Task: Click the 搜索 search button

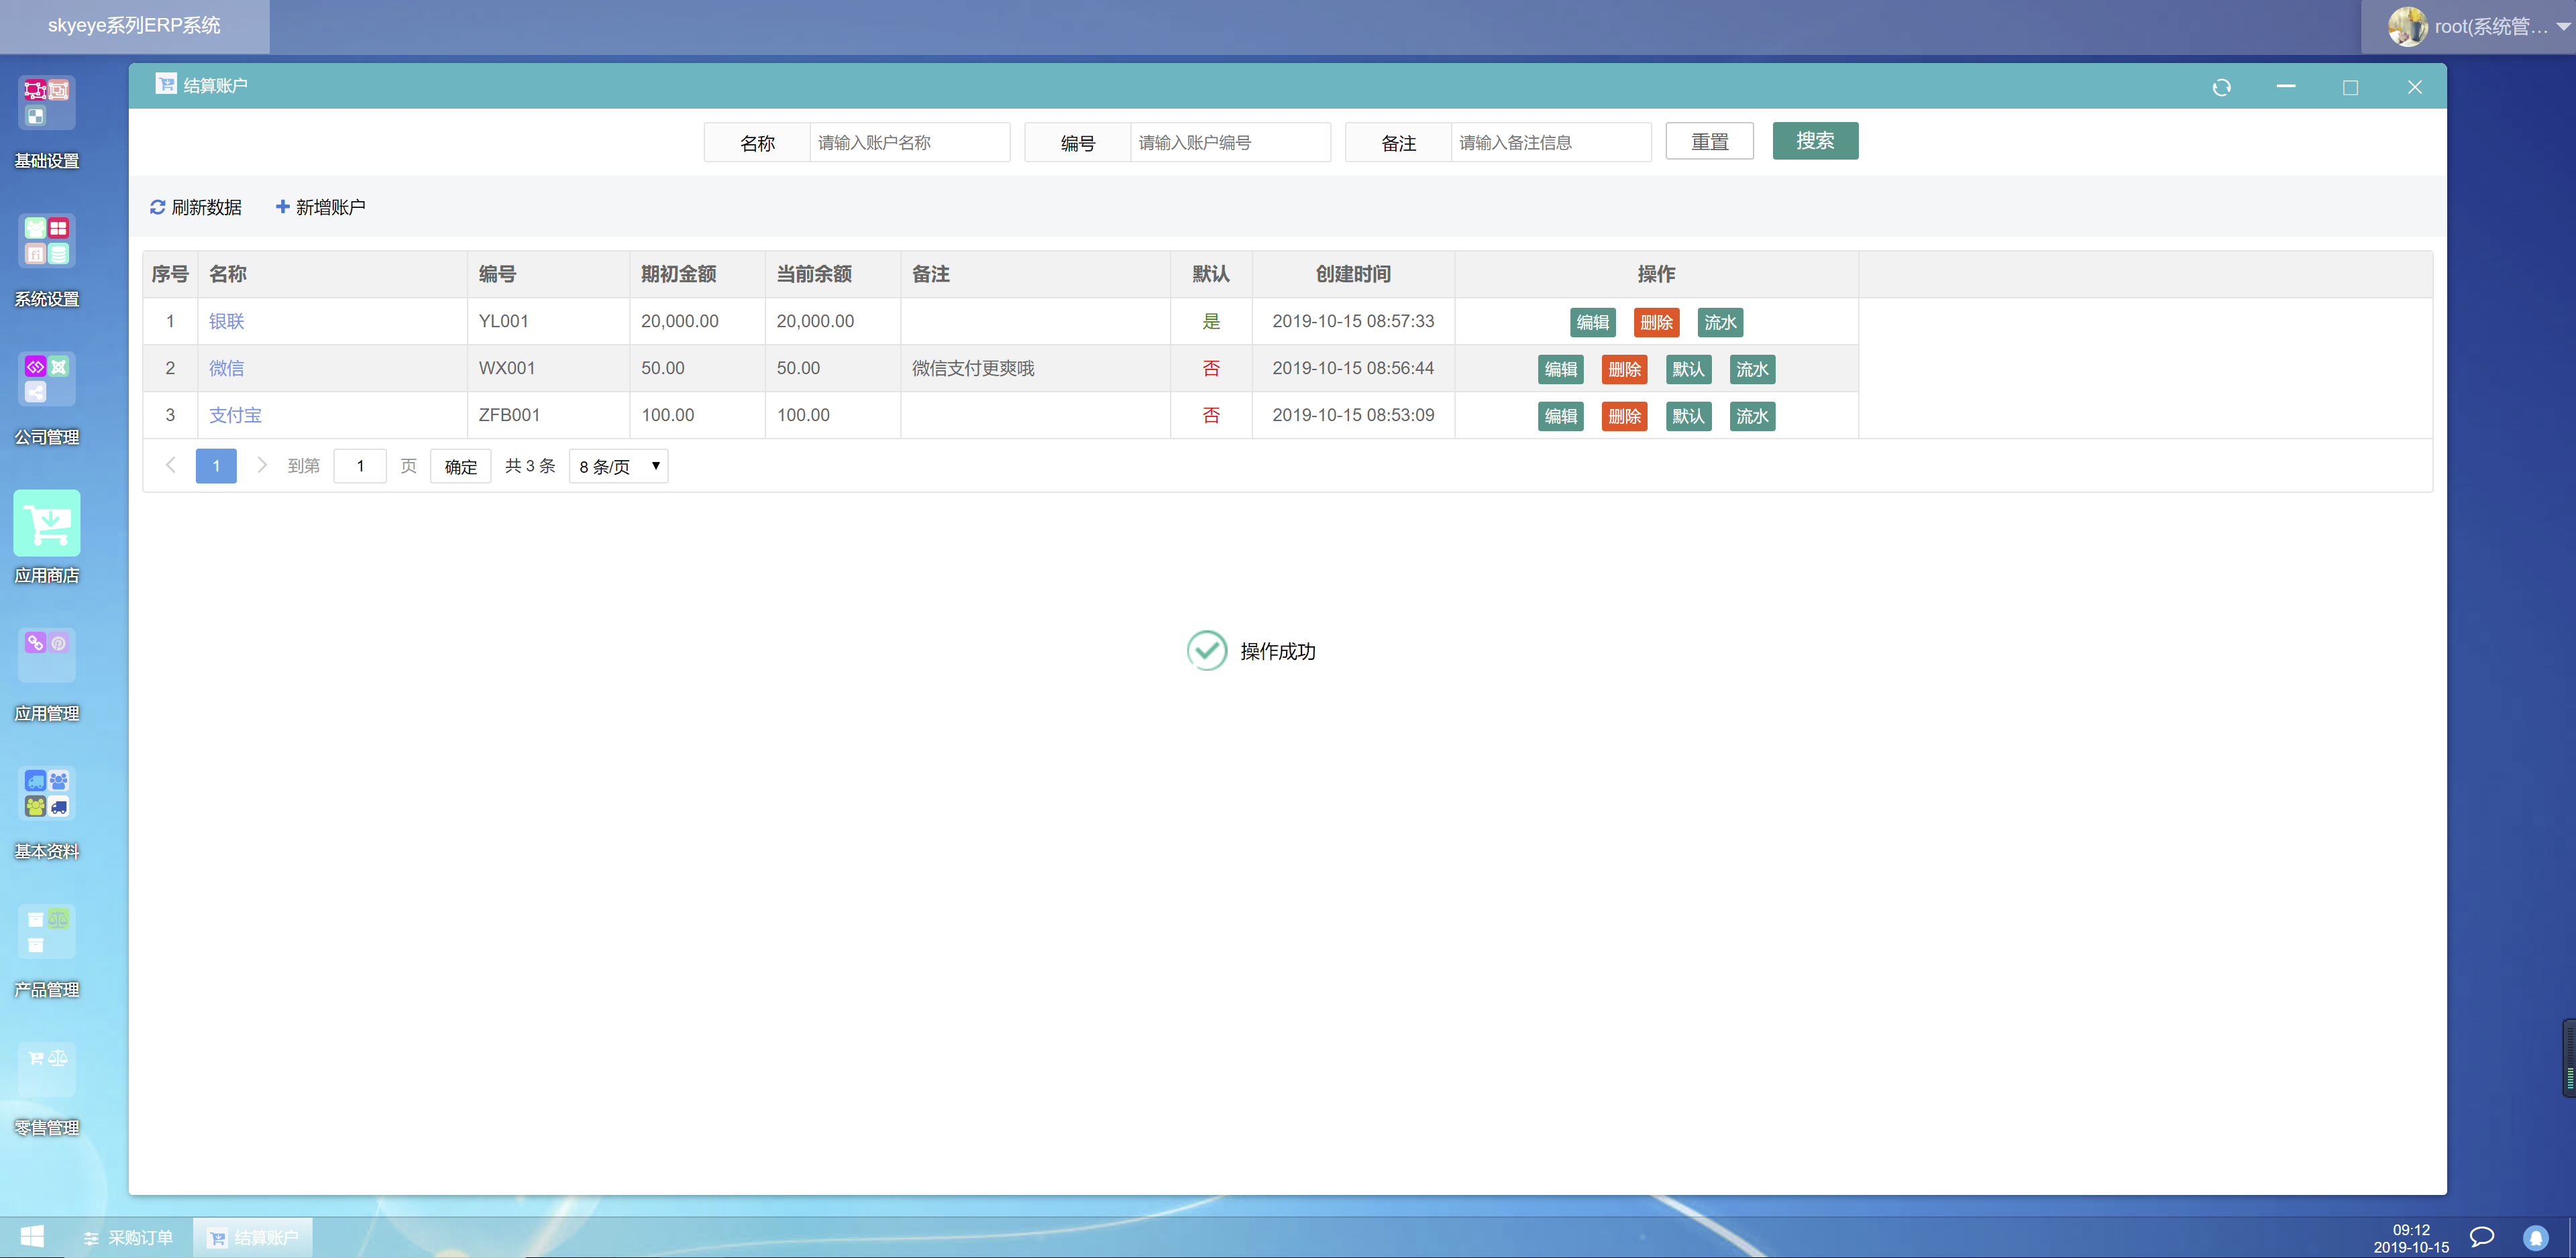Action: 1815,141
